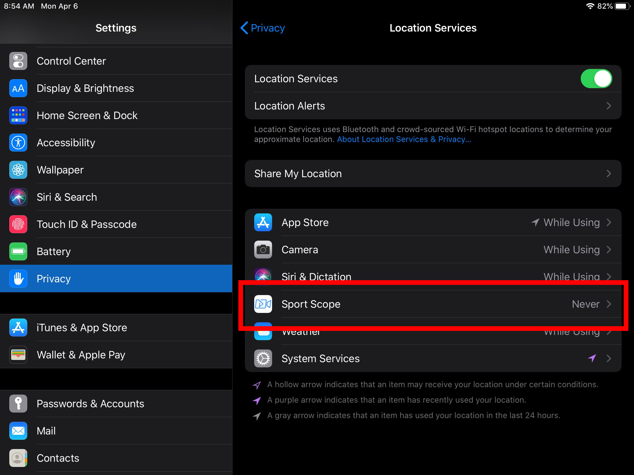This screenshot has height=475, width=634.
Task: Open Camera location permission
Action: 433,250
